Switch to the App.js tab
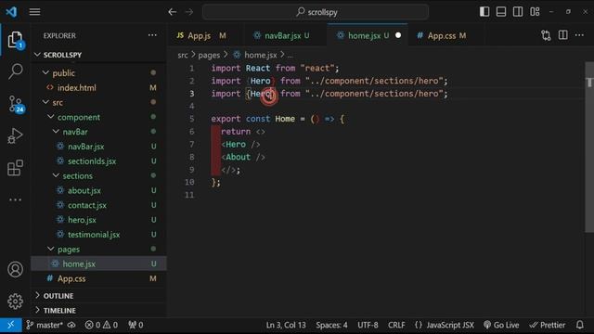594x334 pixels. [x=205, y=35]
